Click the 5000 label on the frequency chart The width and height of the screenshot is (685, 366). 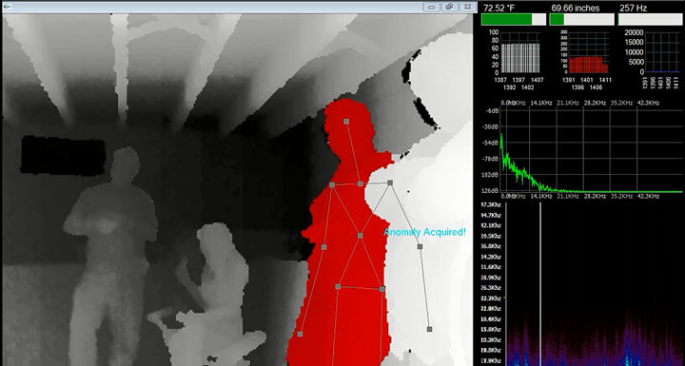(x=636, y=62)
